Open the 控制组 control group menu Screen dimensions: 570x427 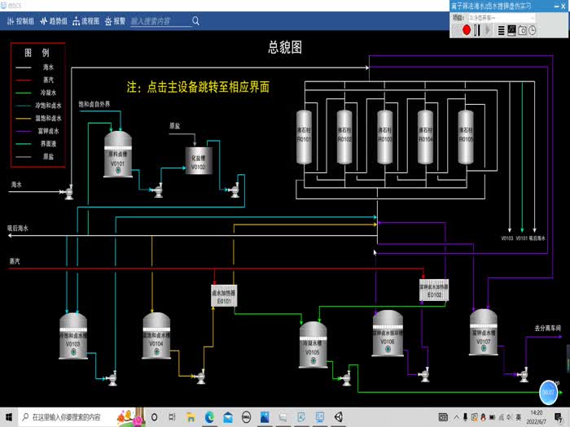click(20, 21)
